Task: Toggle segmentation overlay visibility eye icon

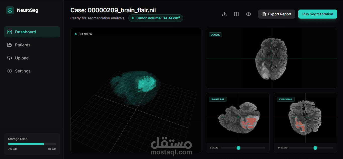Action: tap(249, 14)
